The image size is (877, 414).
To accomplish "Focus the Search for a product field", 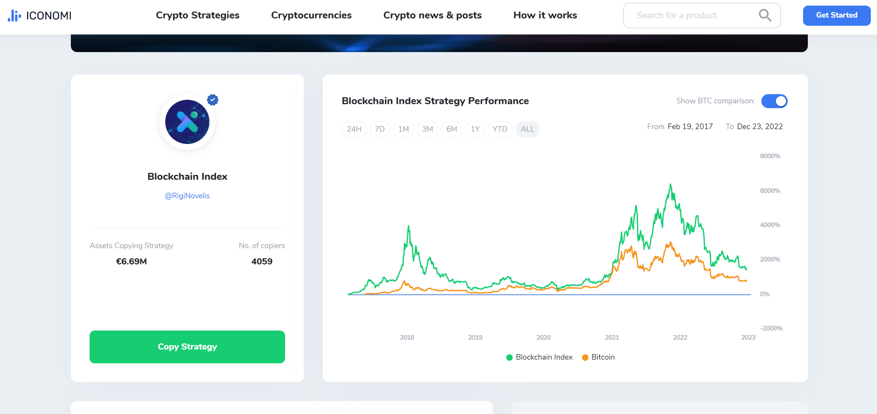I will click(702, 15).
